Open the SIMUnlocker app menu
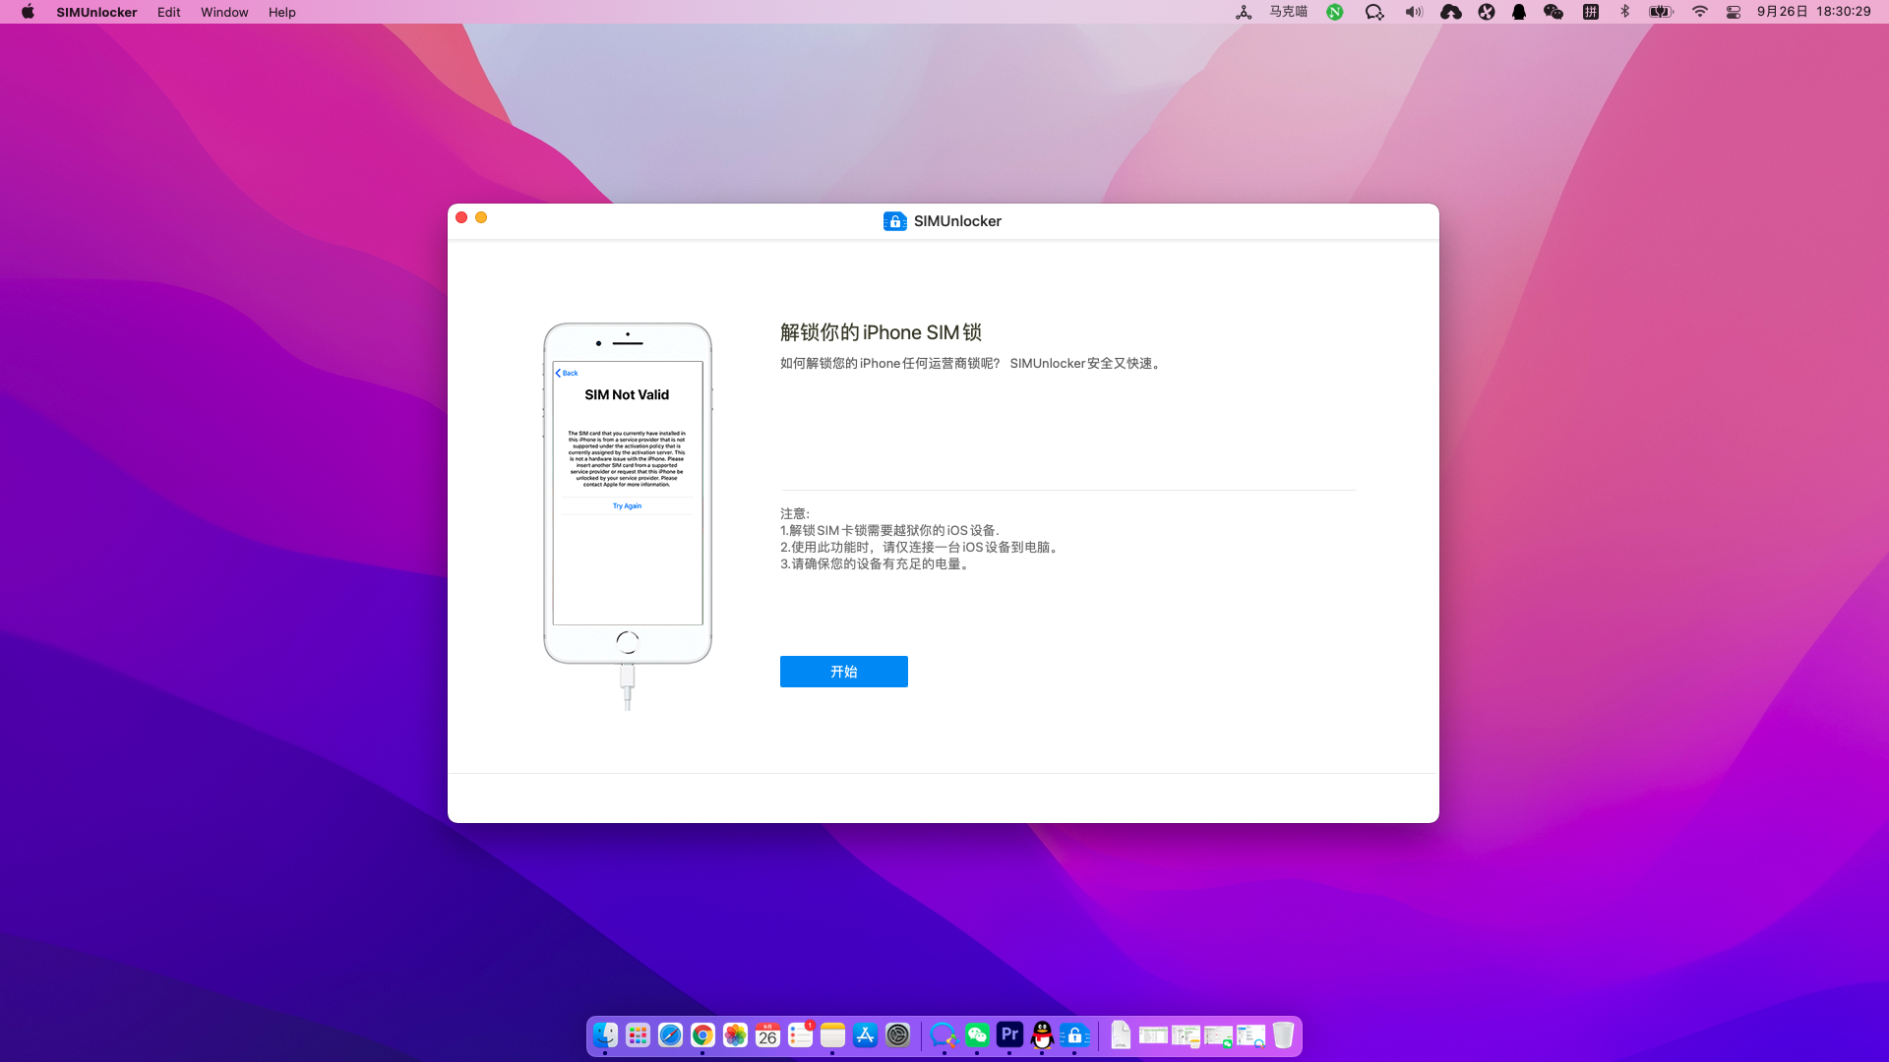The image size is (1889, 1062). pyautogui.click(x=96, y=12)
